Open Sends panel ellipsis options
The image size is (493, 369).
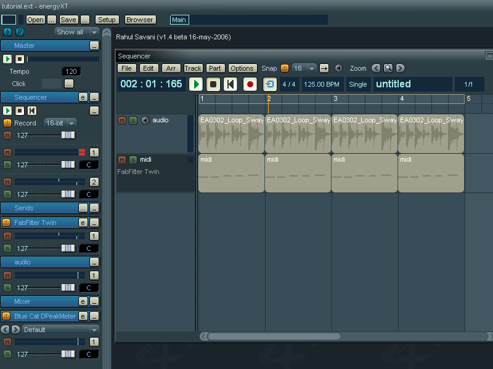[x=83, y=208]
